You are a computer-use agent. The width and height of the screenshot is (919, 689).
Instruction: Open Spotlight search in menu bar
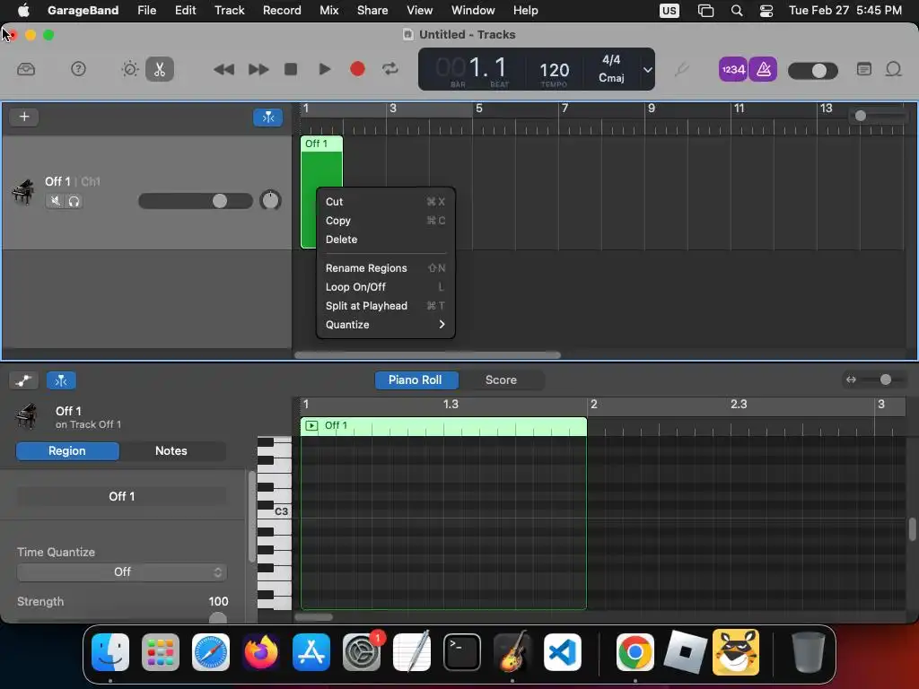click(x=737, y=11)
